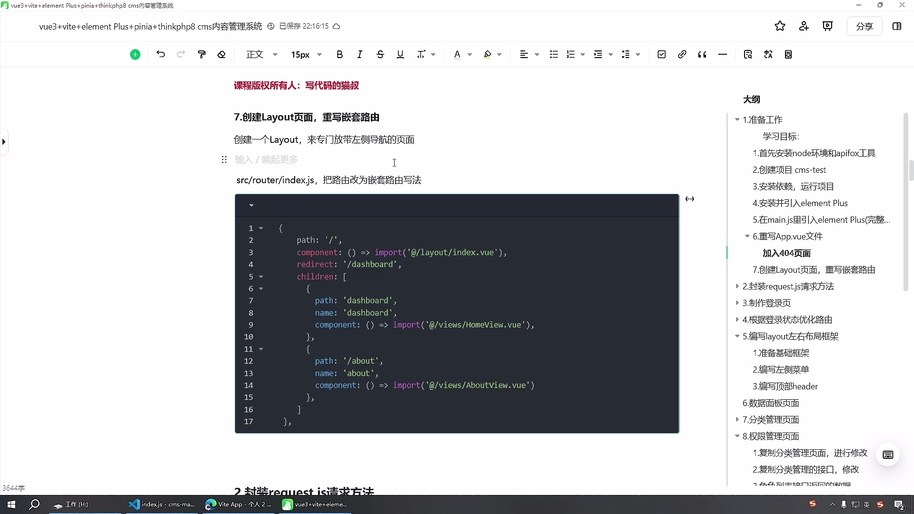The image size is (914, 514).
Task: Open code block language dropdown
Action: 251,206
